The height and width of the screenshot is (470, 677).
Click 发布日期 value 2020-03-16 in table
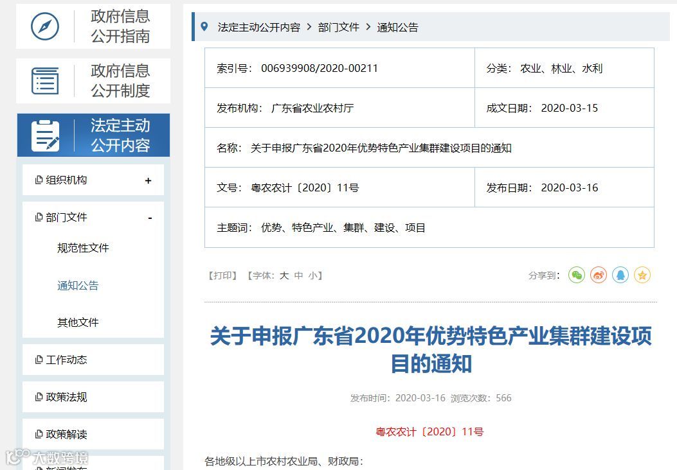point(570,187)
